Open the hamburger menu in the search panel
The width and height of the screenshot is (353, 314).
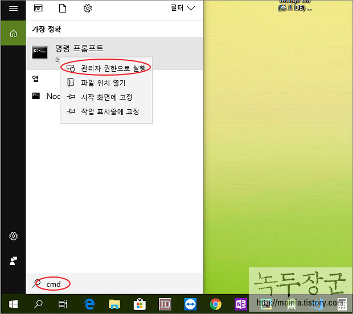[13, 9]
